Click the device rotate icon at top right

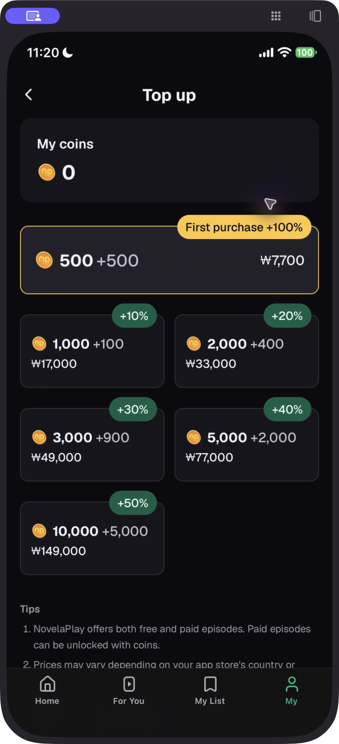click(316, 16)
